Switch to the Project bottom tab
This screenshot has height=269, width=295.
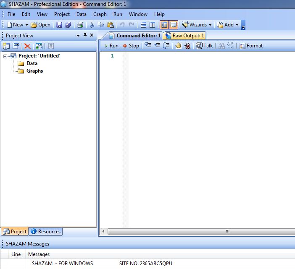pyautogui.click(x=15, y=231)
